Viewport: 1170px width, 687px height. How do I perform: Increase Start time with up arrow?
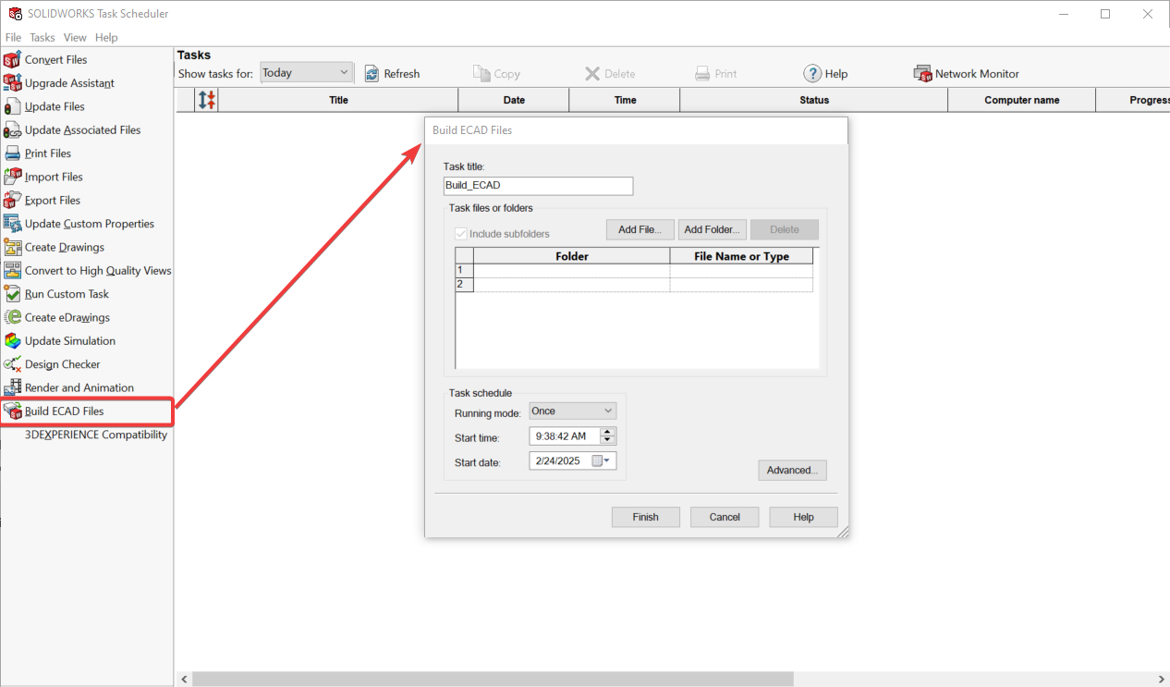607,432
